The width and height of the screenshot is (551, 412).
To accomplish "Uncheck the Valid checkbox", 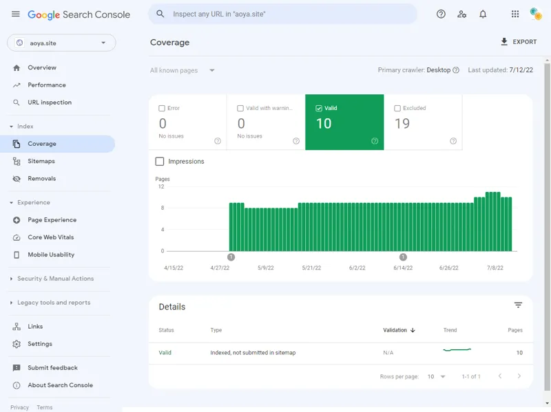I will click(319, 108).
